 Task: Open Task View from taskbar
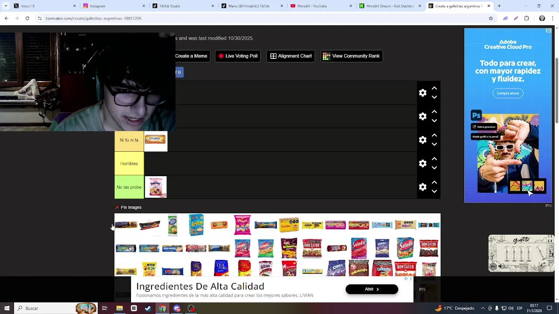click(x=105, y=308)
